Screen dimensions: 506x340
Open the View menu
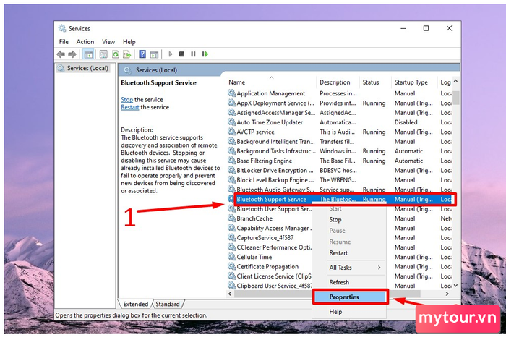108,42
